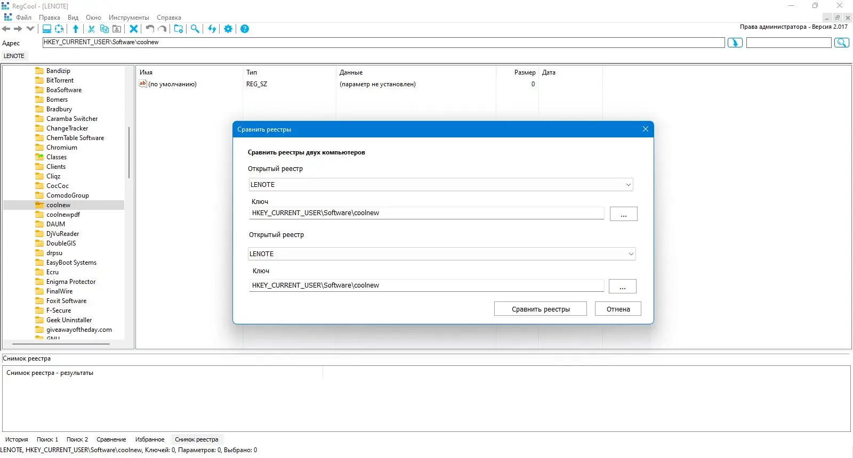Image resolution: width=853 pixels, height=458 pixels.
Task: Select the Chromium key in tree
Action: click(x=61, y=148)
